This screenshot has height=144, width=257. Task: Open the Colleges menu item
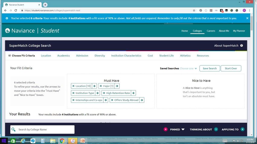pyautogui.click(x=197, y=31)
